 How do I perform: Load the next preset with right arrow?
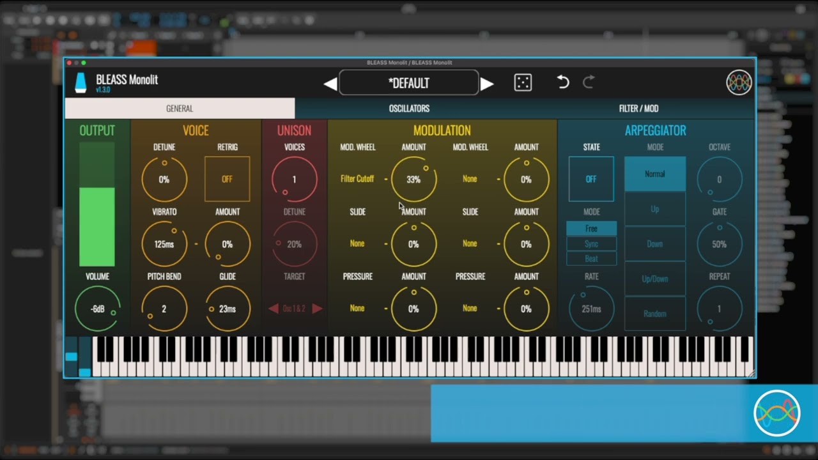(x=487, y=84)
